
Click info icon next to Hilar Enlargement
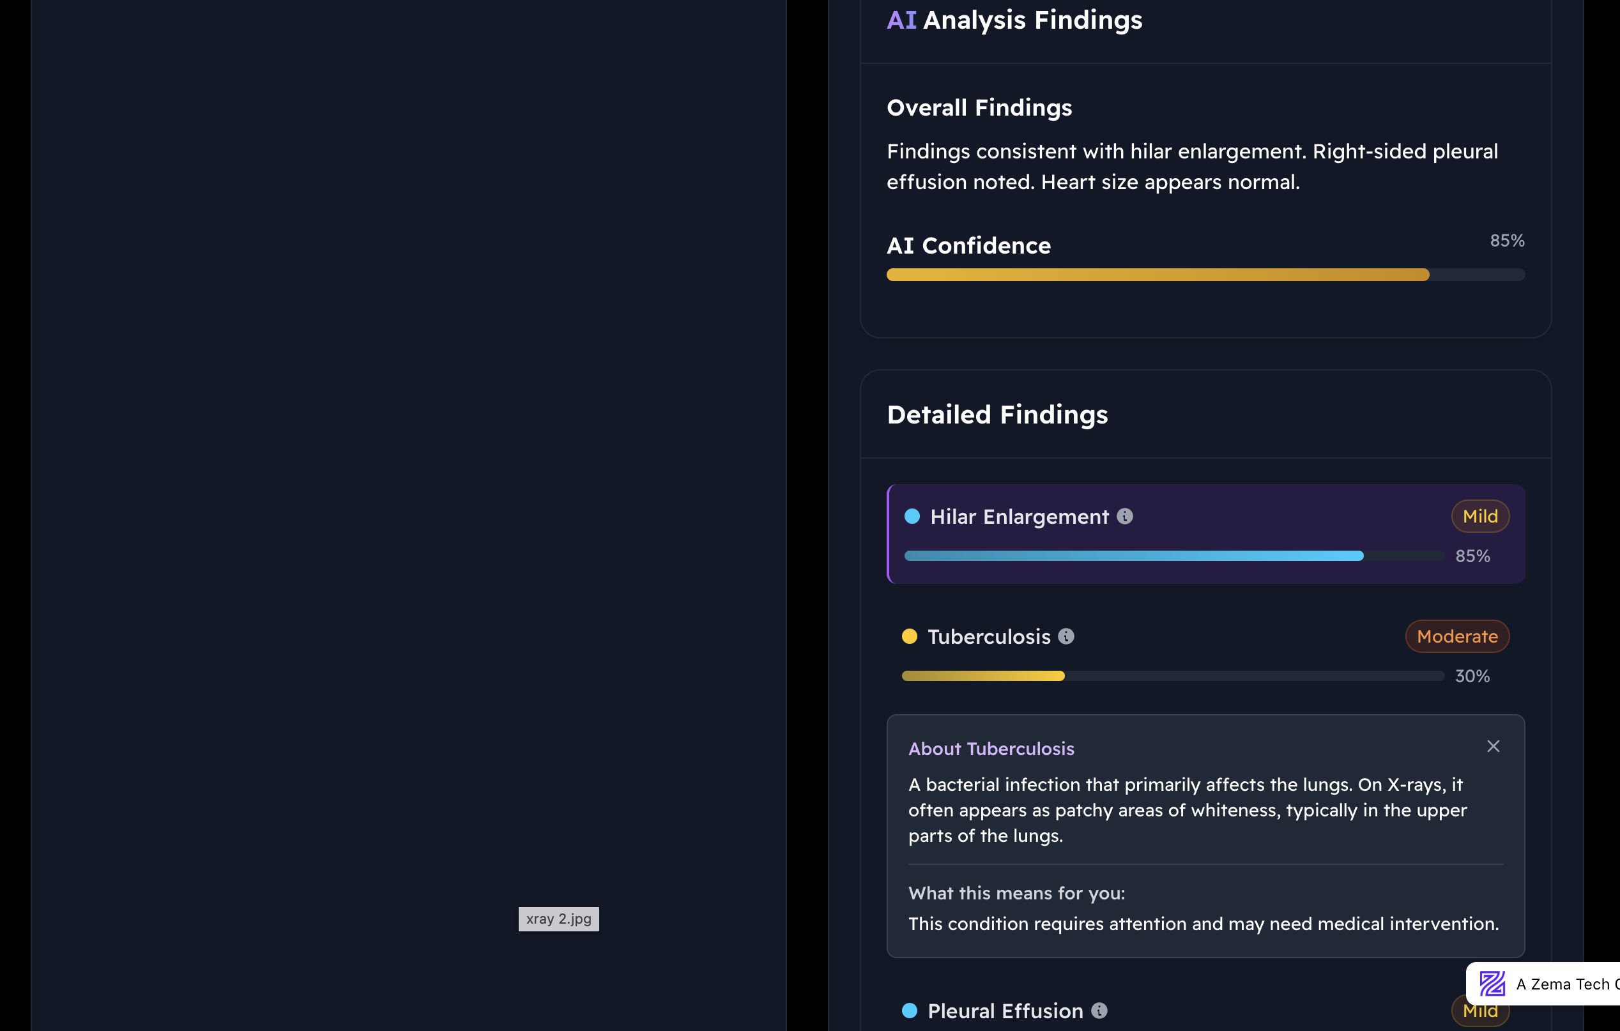point(1125,516)
